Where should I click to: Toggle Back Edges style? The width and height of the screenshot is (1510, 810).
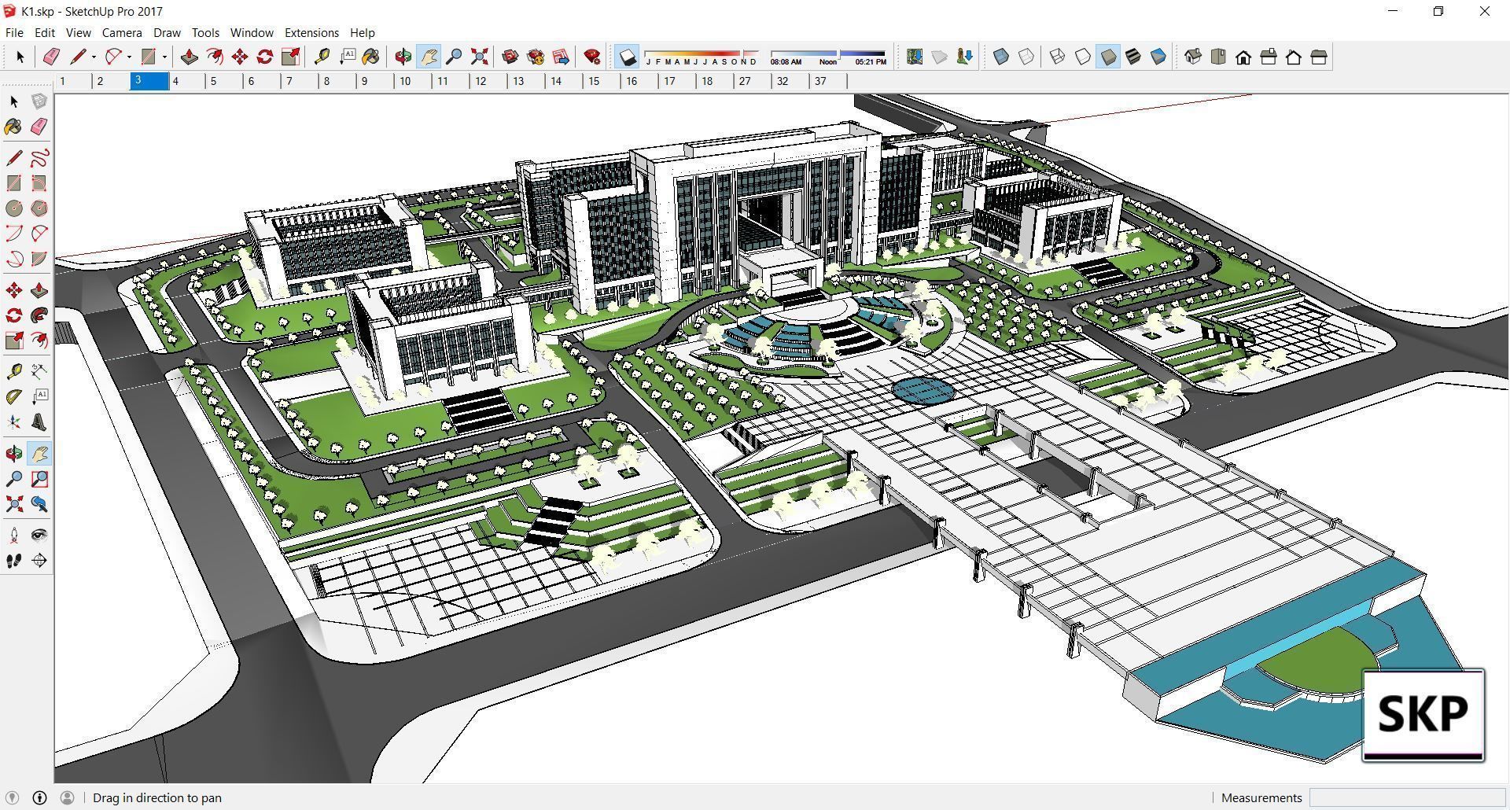1026,57
